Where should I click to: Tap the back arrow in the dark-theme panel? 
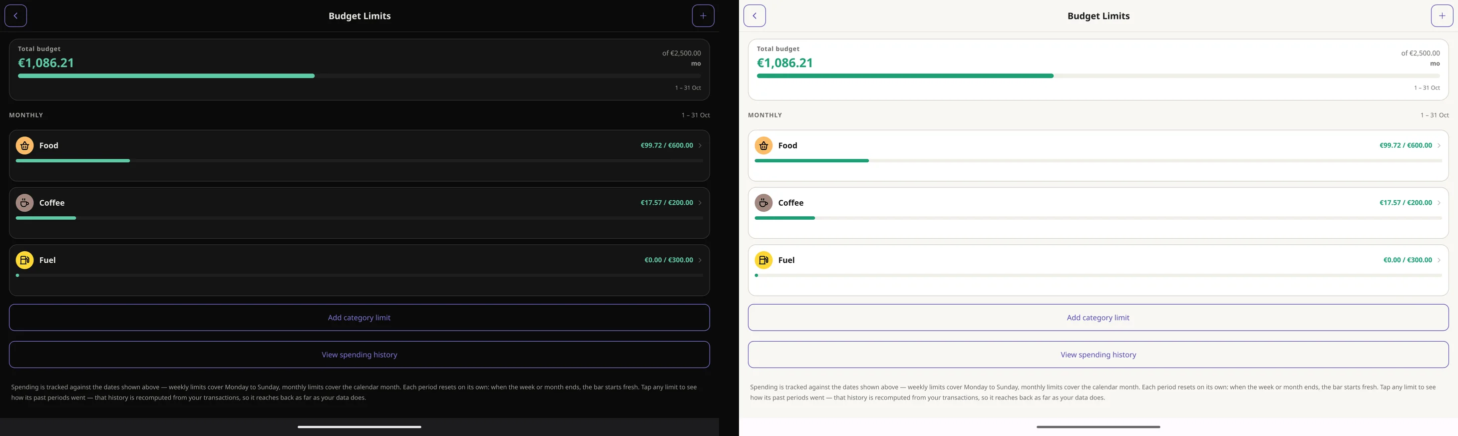(x=16, y=16)
